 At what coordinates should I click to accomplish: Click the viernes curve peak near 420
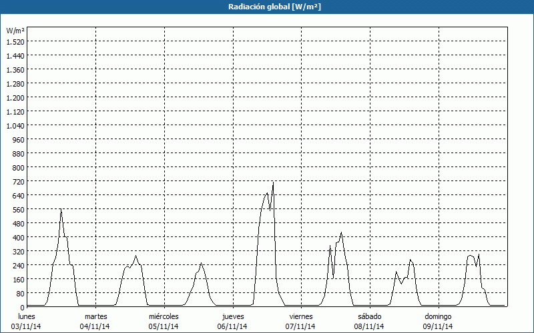[341, 233]
